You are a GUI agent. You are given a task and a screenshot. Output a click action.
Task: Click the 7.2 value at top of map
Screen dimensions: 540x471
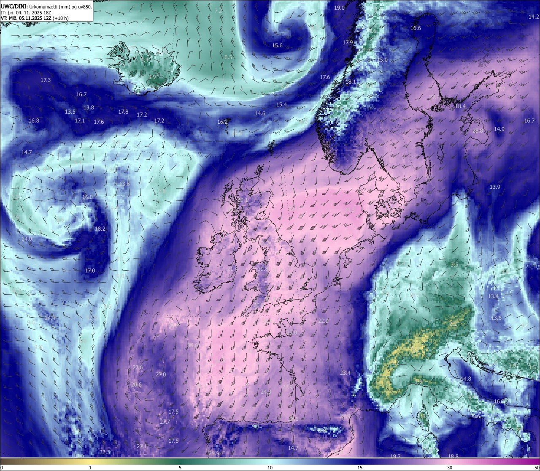tap(218, 11)
